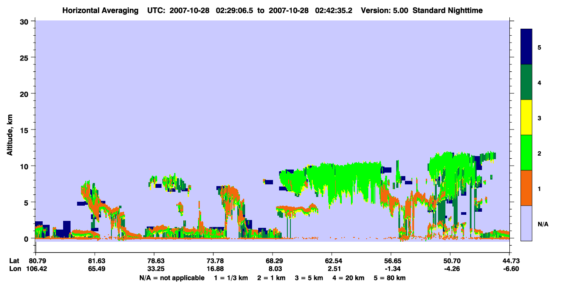This screenshot has width=566, height=290.
Task: Click the end time '02:42:35.2' in title
Action: tap(334, 10)
